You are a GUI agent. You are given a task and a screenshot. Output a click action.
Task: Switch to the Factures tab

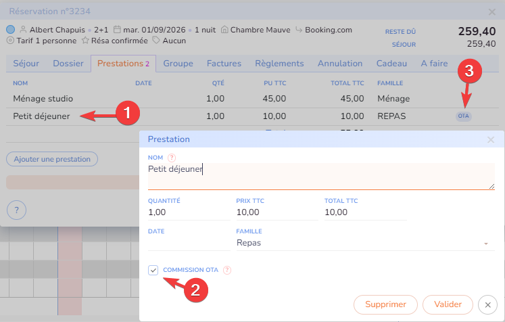tap(224, 64)
